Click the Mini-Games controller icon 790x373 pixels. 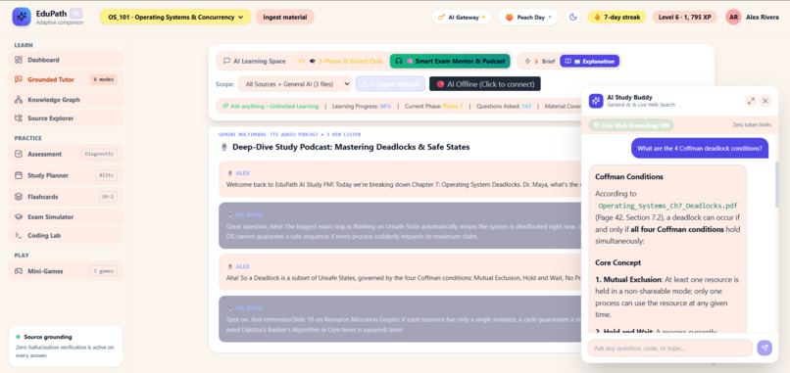(19, 271)
